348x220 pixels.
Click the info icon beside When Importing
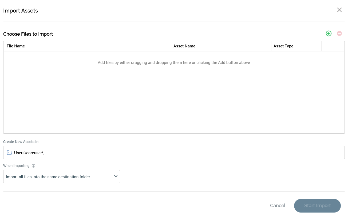click(x=33, y=166)
